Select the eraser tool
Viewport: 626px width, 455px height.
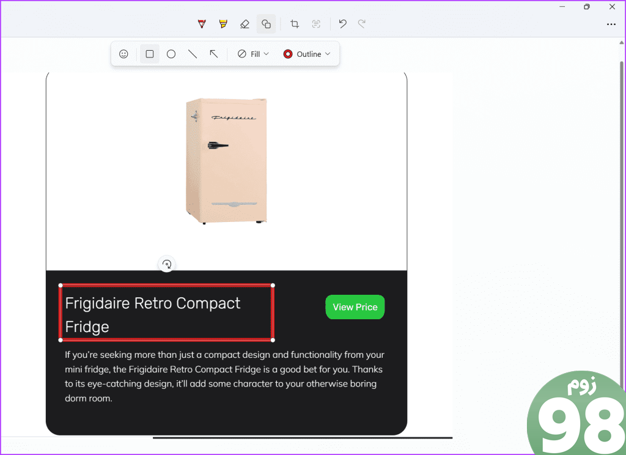[x=245, y=24]
